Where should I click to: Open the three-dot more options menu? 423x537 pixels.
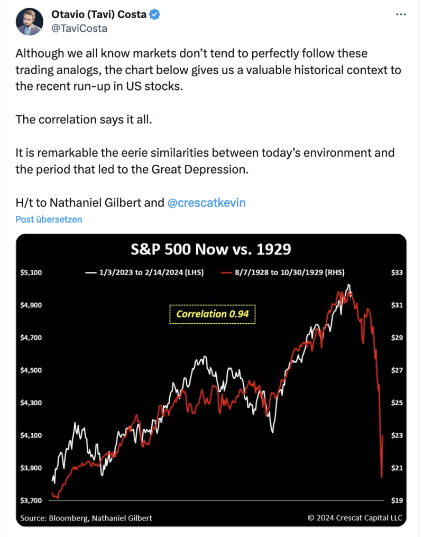[x=401, y=15]
